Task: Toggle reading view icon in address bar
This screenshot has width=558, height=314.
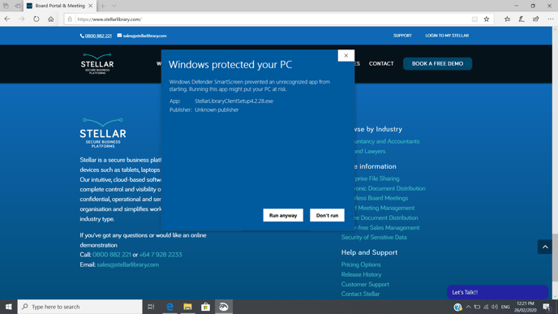Action: coord(474,19)
